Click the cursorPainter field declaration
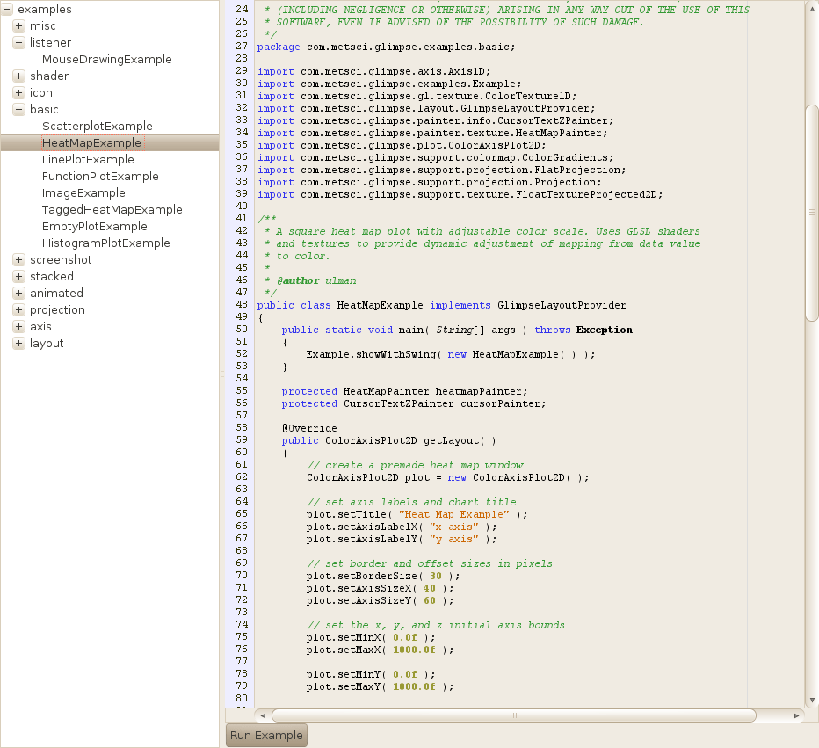 click(x=414, y=403)
